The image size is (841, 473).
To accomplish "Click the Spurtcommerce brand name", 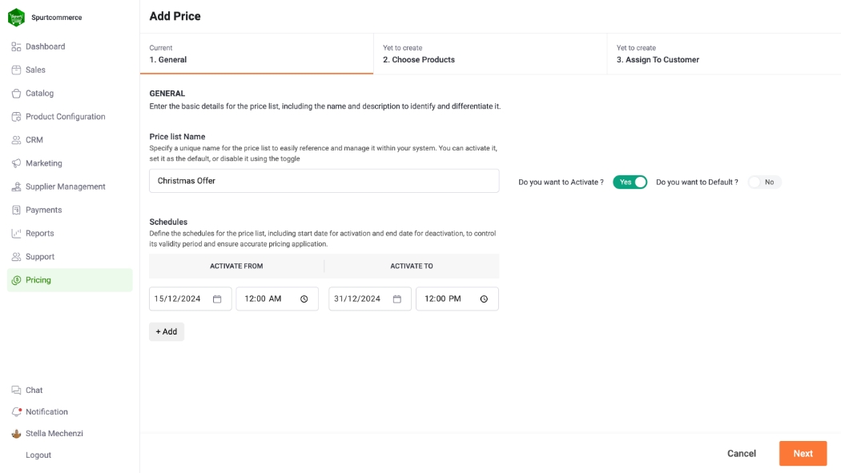I will click(57, 17).
